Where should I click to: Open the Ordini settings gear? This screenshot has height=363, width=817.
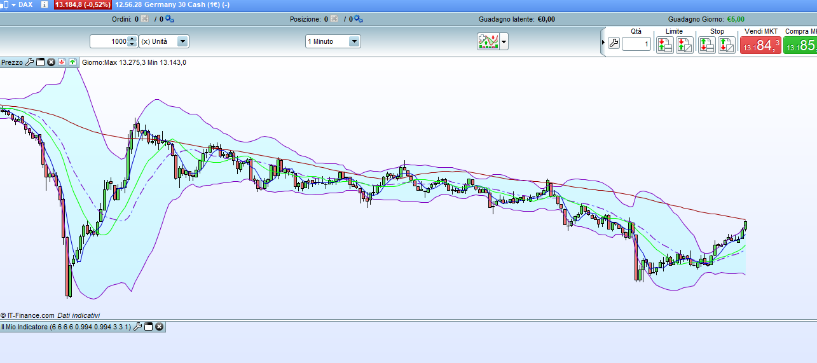(x=169, y=19)
